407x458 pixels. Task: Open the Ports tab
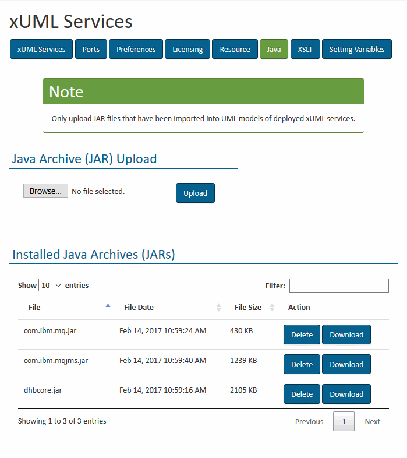coord(91,50)
